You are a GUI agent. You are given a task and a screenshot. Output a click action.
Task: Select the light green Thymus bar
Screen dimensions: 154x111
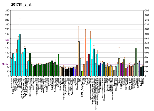[136, 62]
